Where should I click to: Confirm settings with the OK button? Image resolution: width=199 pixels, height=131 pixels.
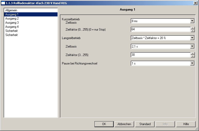point(104,124)
